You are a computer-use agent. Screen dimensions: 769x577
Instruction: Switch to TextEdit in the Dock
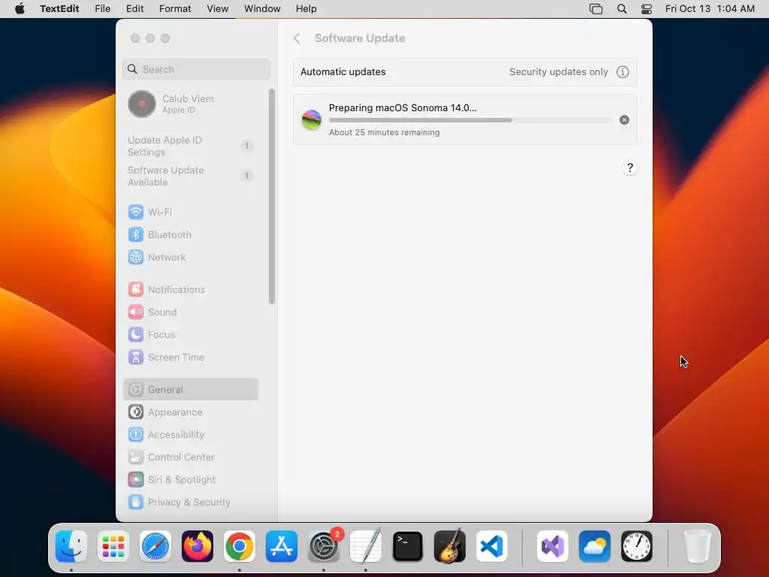tap(366, 546)
